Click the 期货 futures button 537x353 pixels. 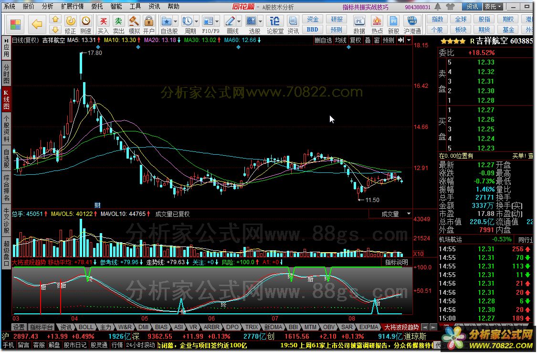click(x=484, y=30)
